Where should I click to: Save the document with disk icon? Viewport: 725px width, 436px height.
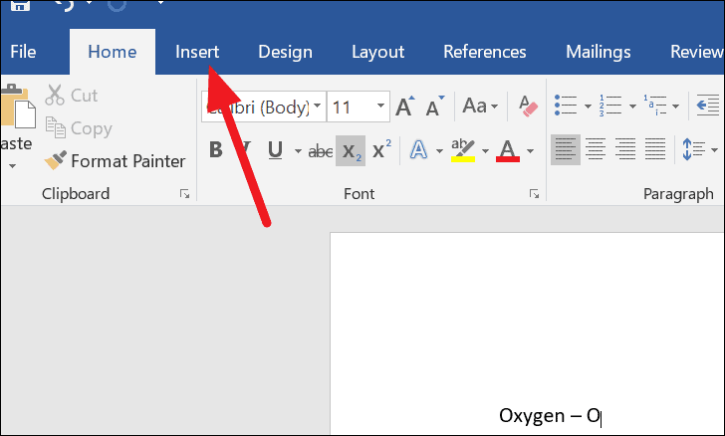(20, 6)
